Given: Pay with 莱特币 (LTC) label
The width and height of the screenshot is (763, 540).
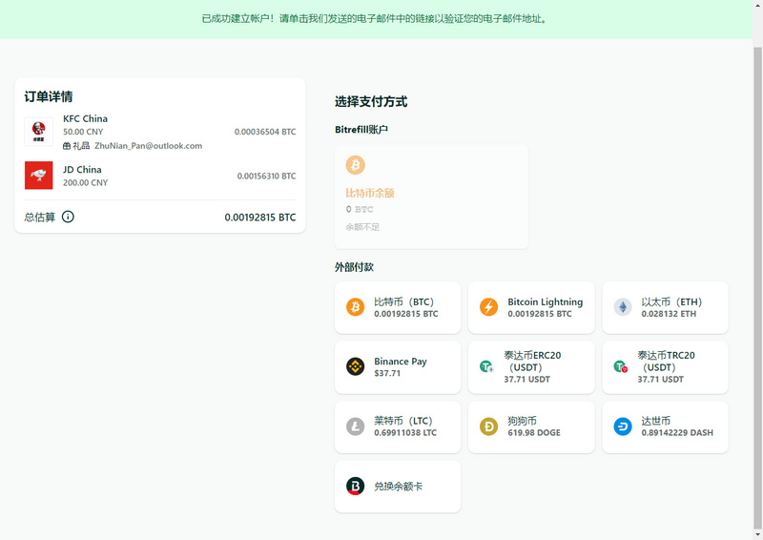Looking at the screenshot, I should pos(403,421).
